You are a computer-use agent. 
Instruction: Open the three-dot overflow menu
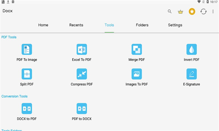click(x=213, y=11)
